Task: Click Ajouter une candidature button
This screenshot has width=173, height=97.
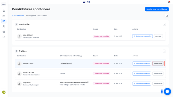Action: (x=157, y=9)
